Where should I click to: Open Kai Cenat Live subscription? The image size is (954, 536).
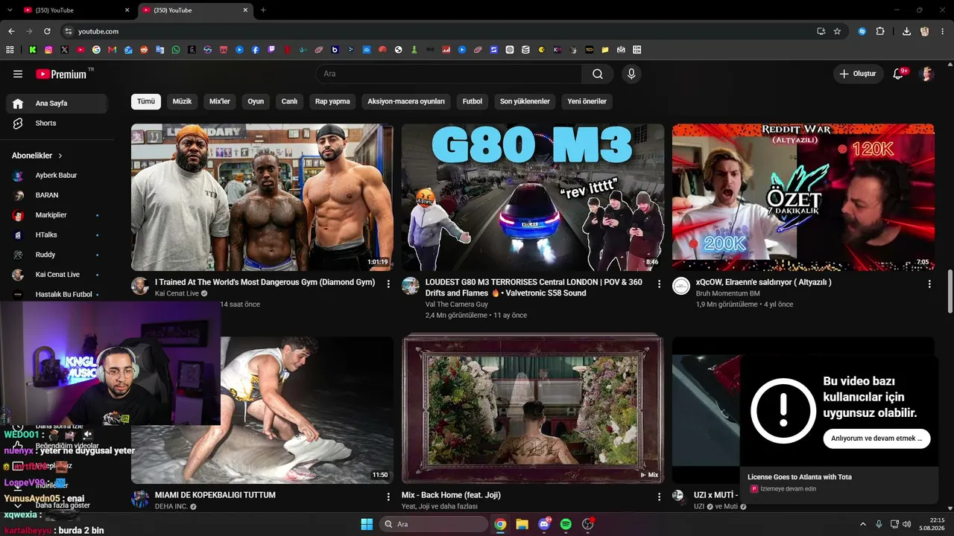pos(57,275)
